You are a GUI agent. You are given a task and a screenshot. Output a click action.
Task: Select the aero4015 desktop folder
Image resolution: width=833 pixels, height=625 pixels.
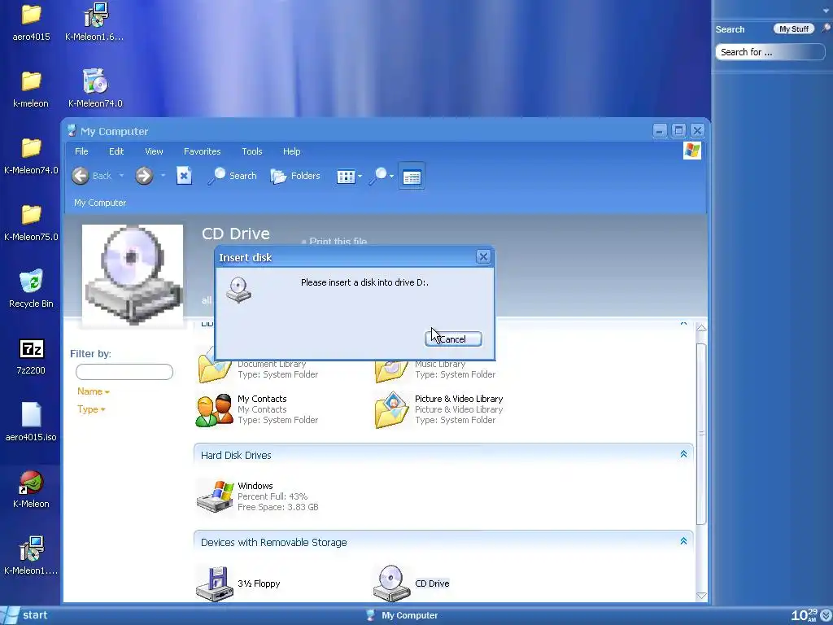(32, 23)
